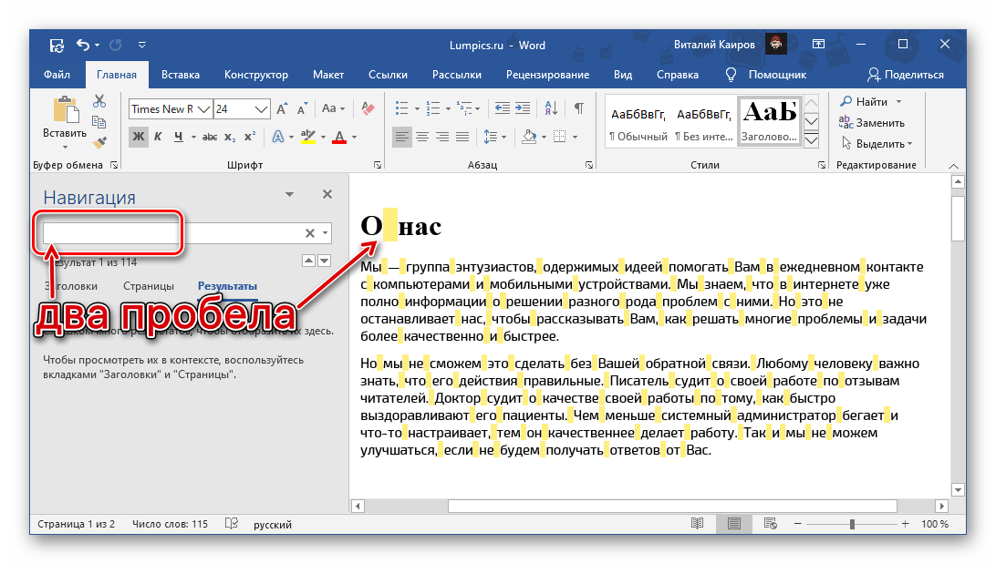The image size is (996, 564).
Task: Toggle Underline (Ч) formatting
Action: point(179,137)
